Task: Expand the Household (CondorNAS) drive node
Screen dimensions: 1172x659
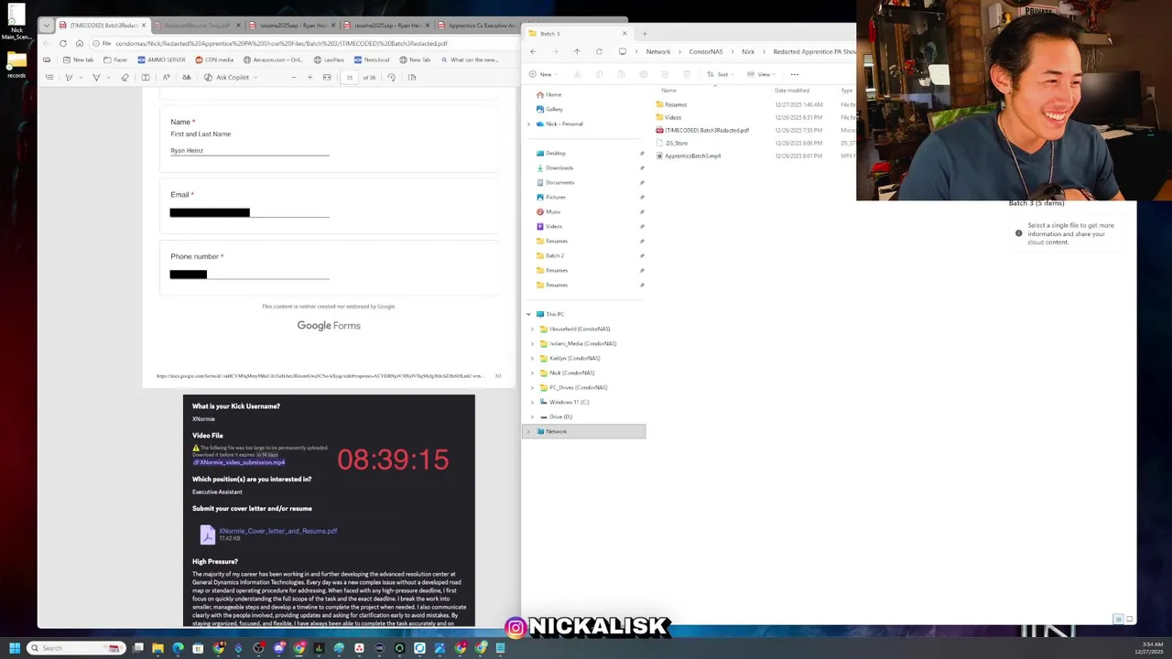Action: point(533,329)
